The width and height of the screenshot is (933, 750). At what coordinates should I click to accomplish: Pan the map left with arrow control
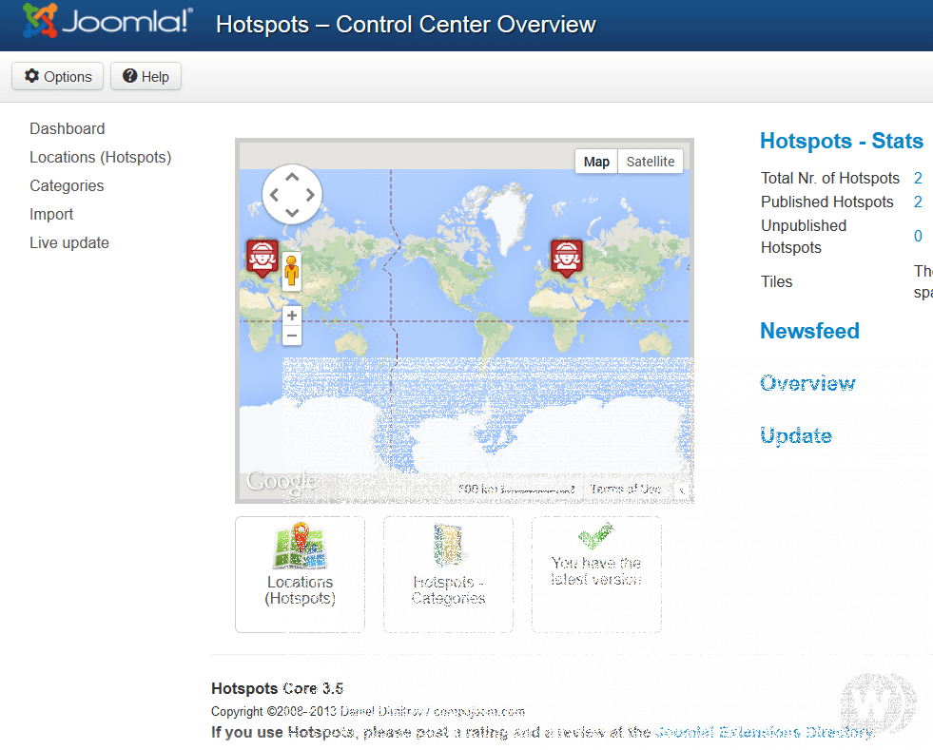point(274,195)
